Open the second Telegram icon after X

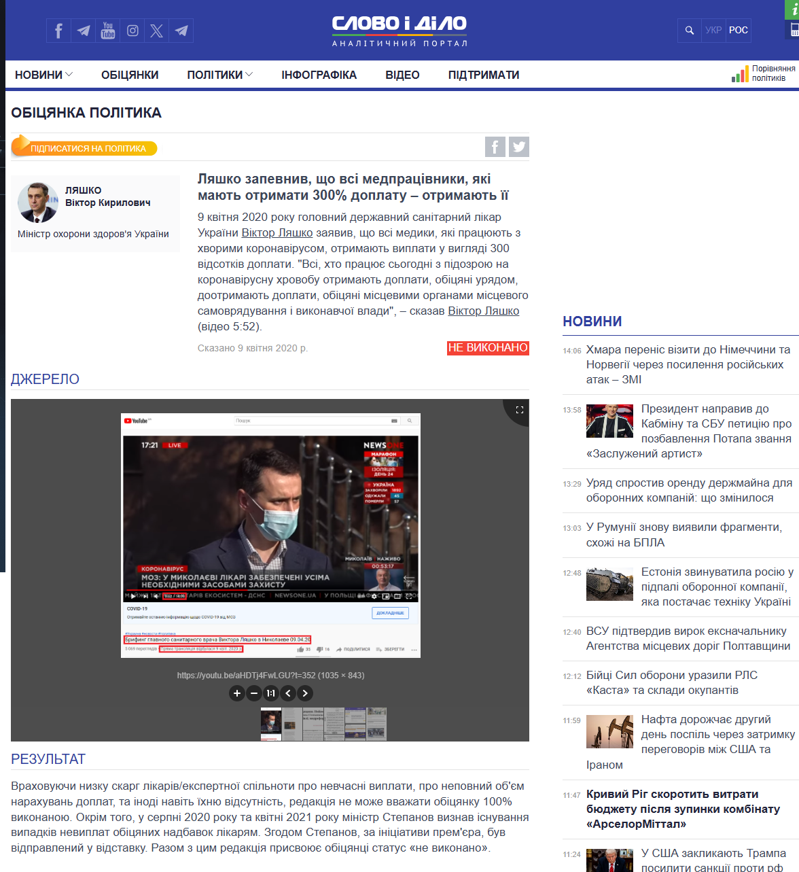tap(181, 31)
